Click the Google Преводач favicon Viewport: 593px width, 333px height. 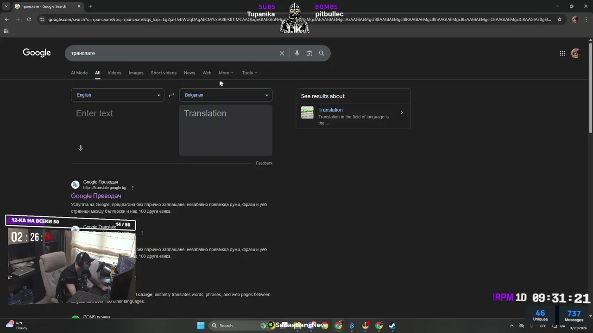75,185
